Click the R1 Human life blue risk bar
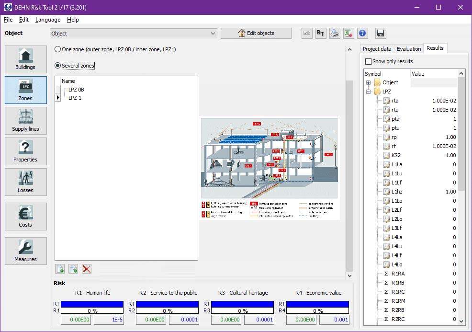The width and height of the screenshot is (472, 332). coord(93,304)
